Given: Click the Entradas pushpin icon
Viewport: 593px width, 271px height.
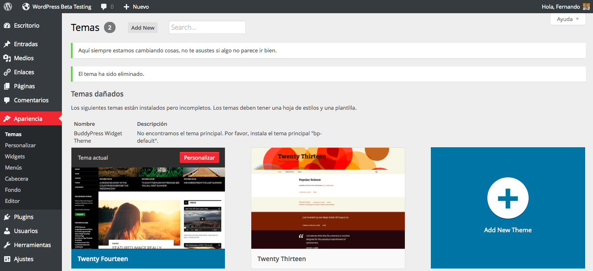Looking at the screenshot, I should [7, 44].
